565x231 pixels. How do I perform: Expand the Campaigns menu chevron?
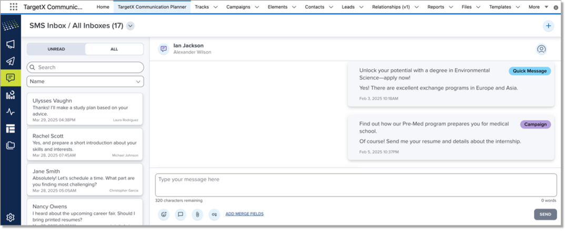[257, 7]
